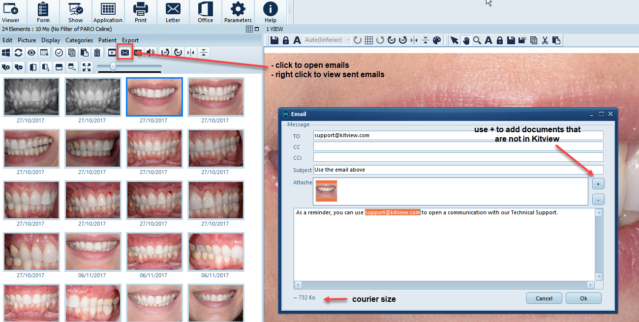Open the Categories menu

[79, 40]
